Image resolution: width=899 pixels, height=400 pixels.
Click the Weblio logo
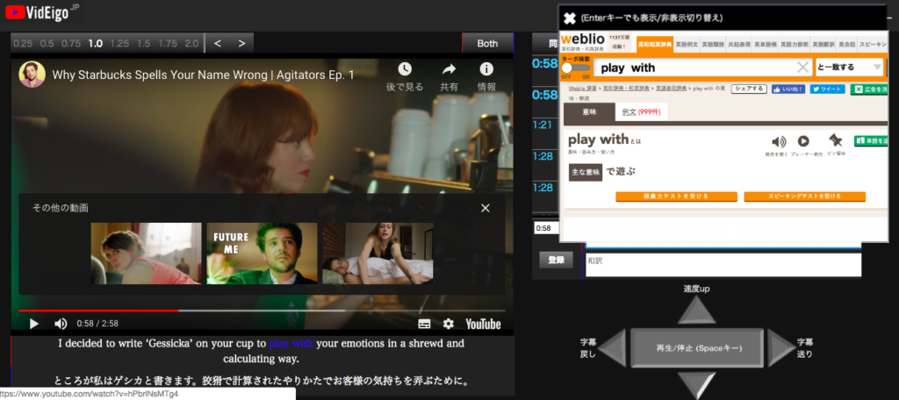582,40
